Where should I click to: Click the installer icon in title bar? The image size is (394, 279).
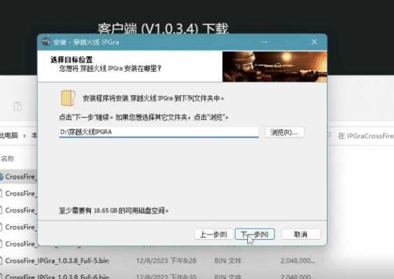pos(46,42)
